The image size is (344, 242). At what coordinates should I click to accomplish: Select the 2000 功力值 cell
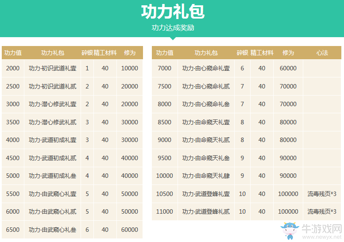coord(13,68)
